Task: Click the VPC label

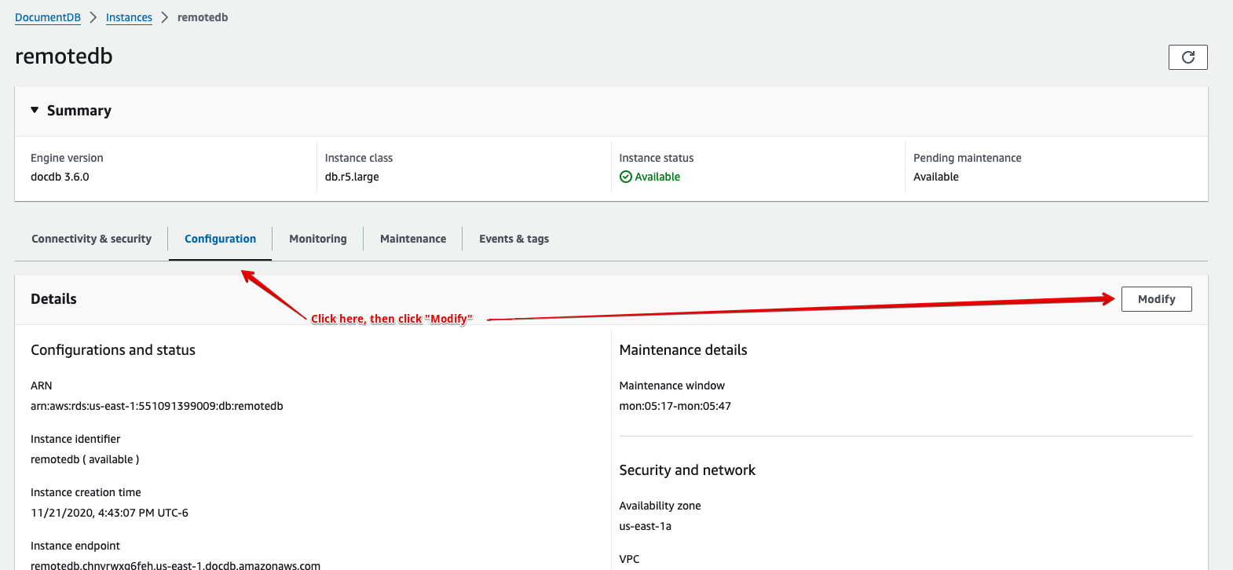Action: [630, 559]
